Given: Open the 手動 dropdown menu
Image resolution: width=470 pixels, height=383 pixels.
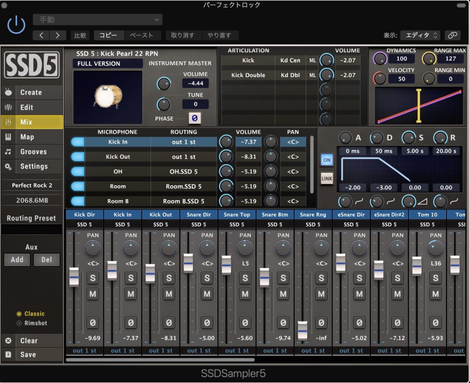Looking at the screenshot, I should click(x=97, y=20).
